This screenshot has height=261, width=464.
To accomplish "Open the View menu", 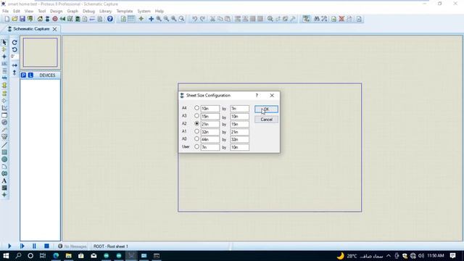I will pyautogui.click(x=29, y=11).
